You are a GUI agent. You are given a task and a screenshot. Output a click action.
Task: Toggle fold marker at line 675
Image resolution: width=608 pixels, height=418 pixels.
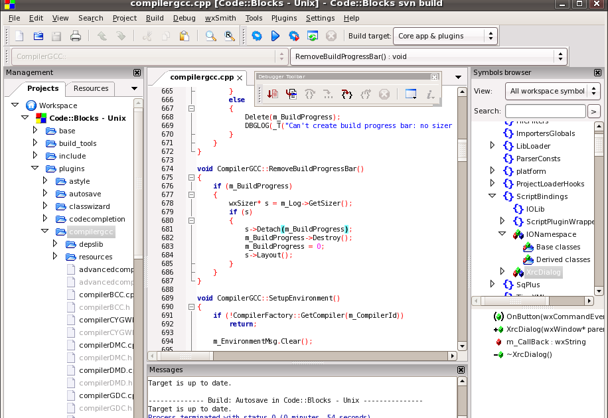tap(191, 178)
